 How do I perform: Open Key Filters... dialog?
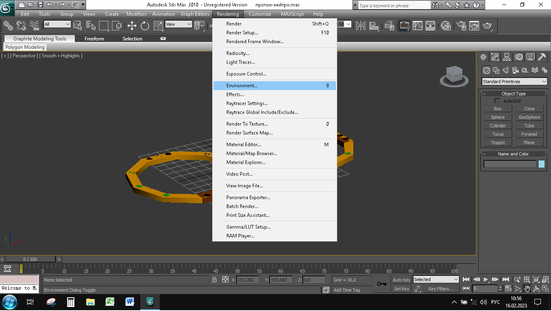[441, 289]
